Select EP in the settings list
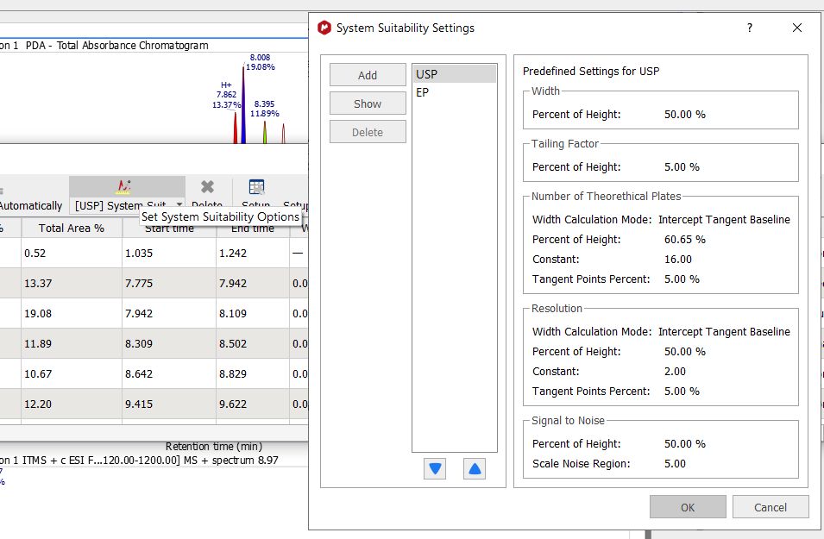This screenshot has height=539, width=824. click(x=455, y=92)
